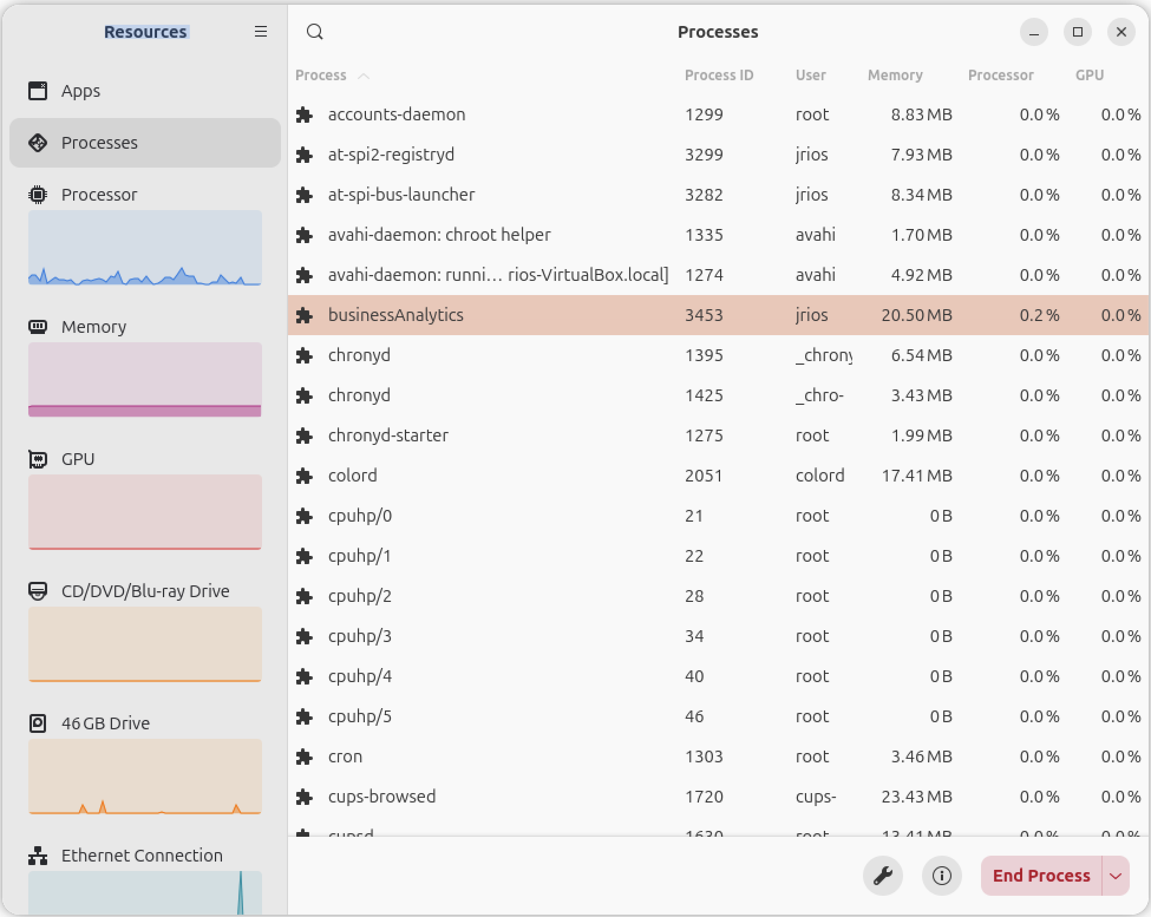The height and width of the screenshot is (917, 1151).
Task: Click the Processor chip icon in sidebar
Action: (38, 195)
